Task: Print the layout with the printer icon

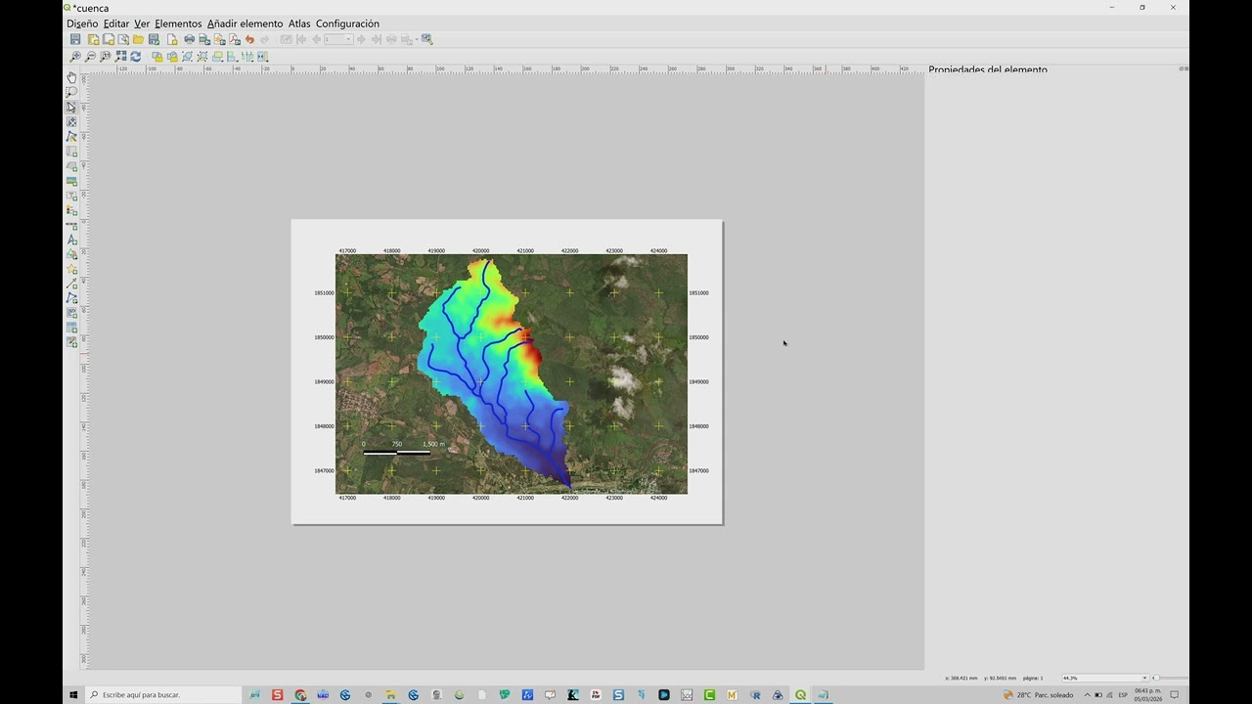Action: point(190,39)
